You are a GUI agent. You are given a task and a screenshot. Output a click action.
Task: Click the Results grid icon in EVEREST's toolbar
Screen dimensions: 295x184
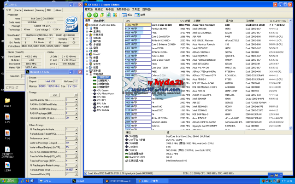coord(140,15)
